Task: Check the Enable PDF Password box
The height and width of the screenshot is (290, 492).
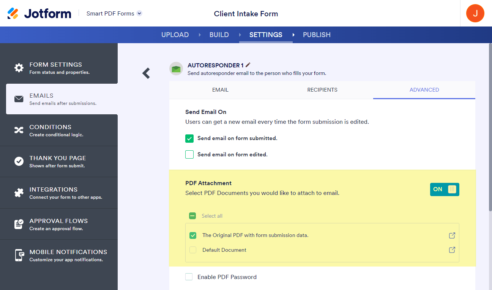Action: click(189, 277)
